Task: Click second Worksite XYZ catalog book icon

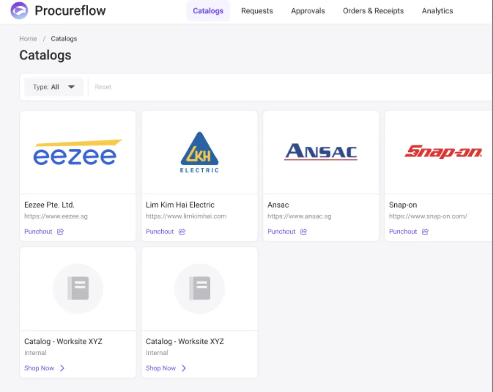Action: click(200, 288)
